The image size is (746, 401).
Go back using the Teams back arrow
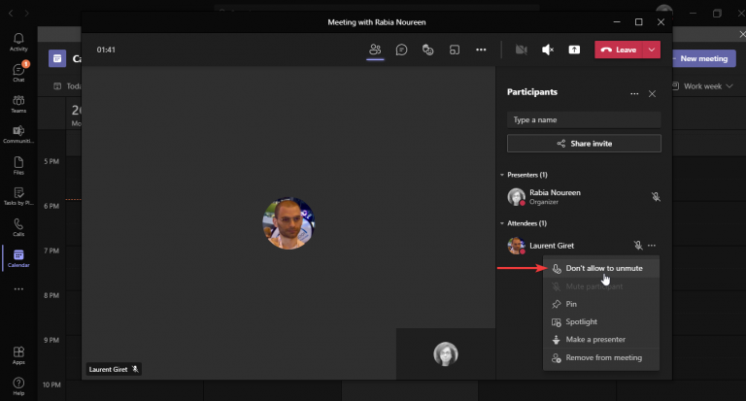coord(11,14)
